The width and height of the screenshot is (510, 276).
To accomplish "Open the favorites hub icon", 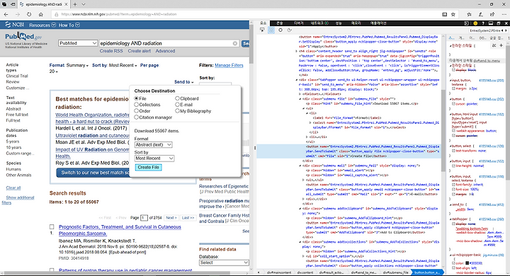I will 469,14.
